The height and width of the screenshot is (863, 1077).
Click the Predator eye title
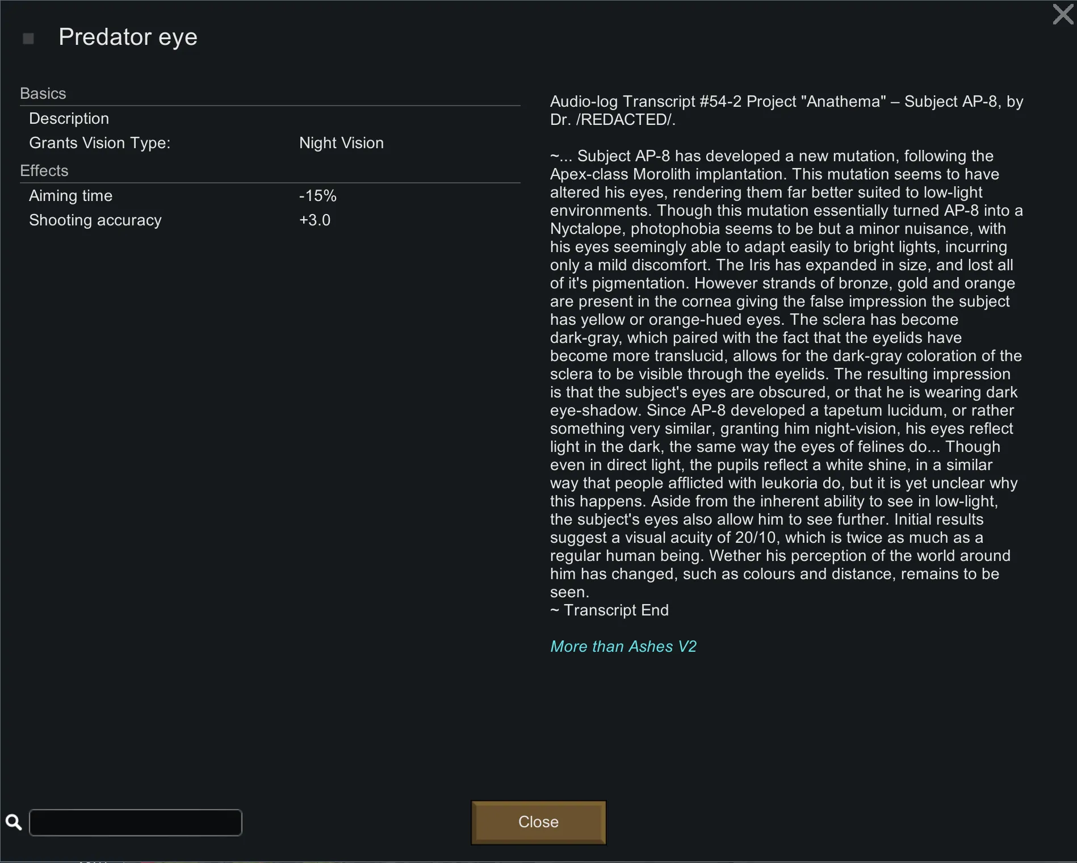coord(128,37)
